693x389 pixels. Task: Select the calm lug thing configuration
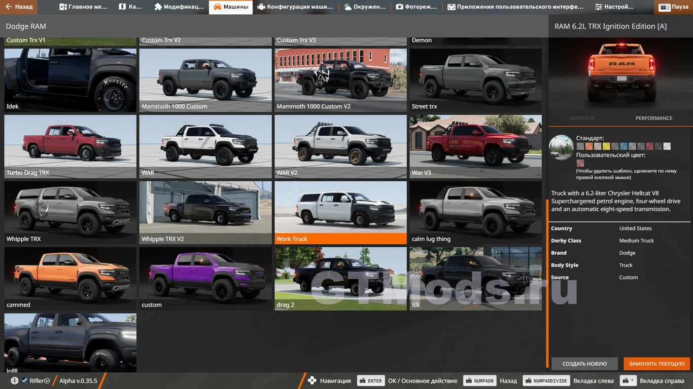[x=476, y=213]
